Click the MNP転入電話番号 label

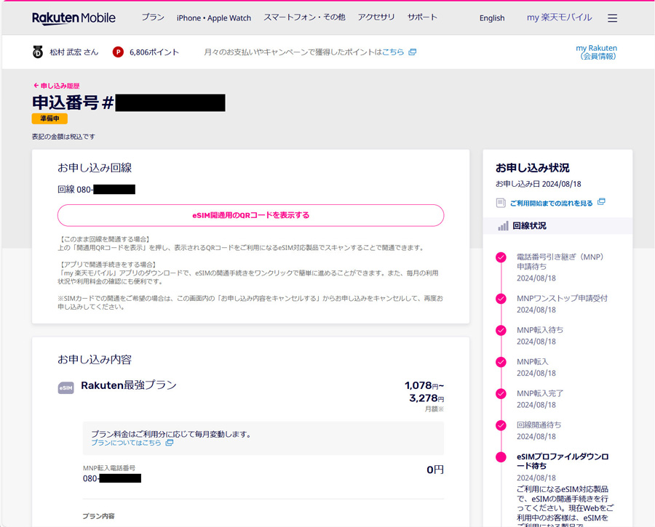(109, 468)
